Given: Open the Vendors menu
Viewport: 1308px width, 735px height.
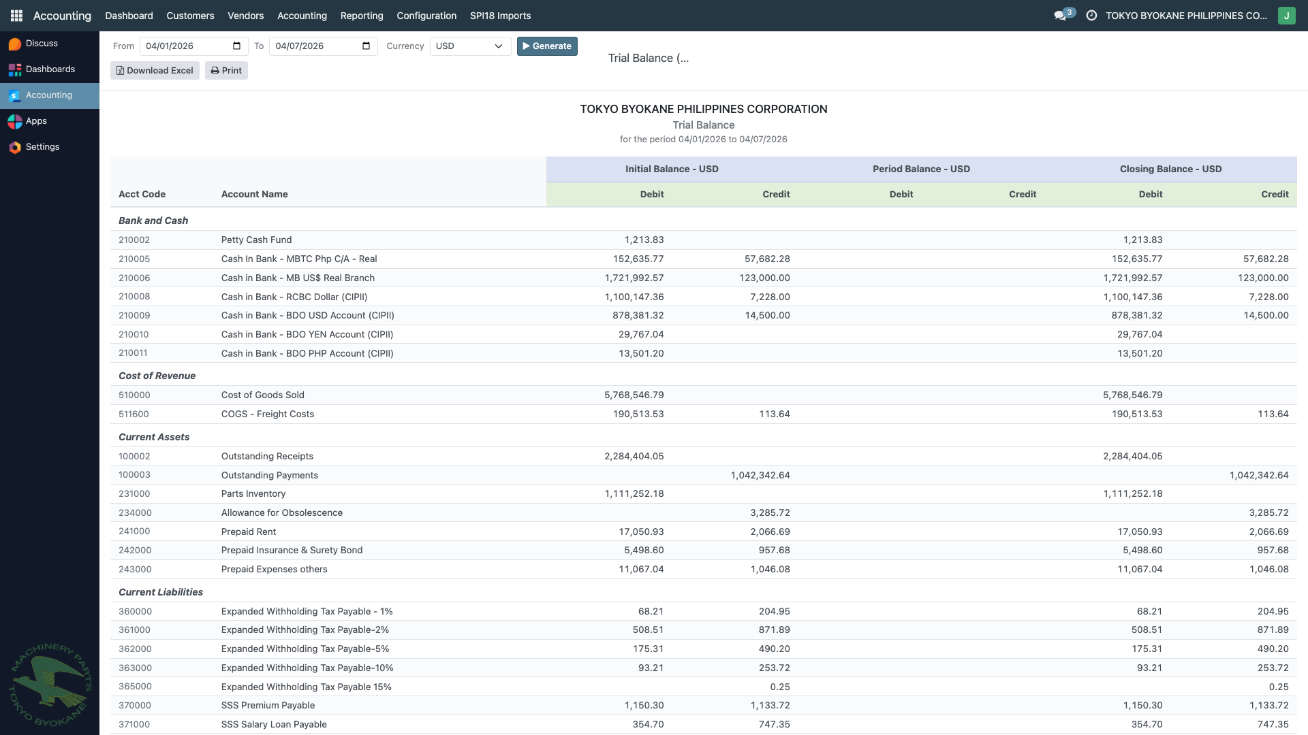Looking at the screenshot, I should coord(245,16).
